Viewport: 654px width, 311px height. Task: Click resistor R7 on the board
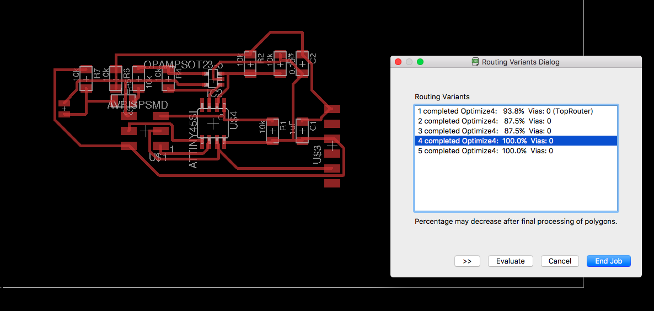[x=86, y=78]
